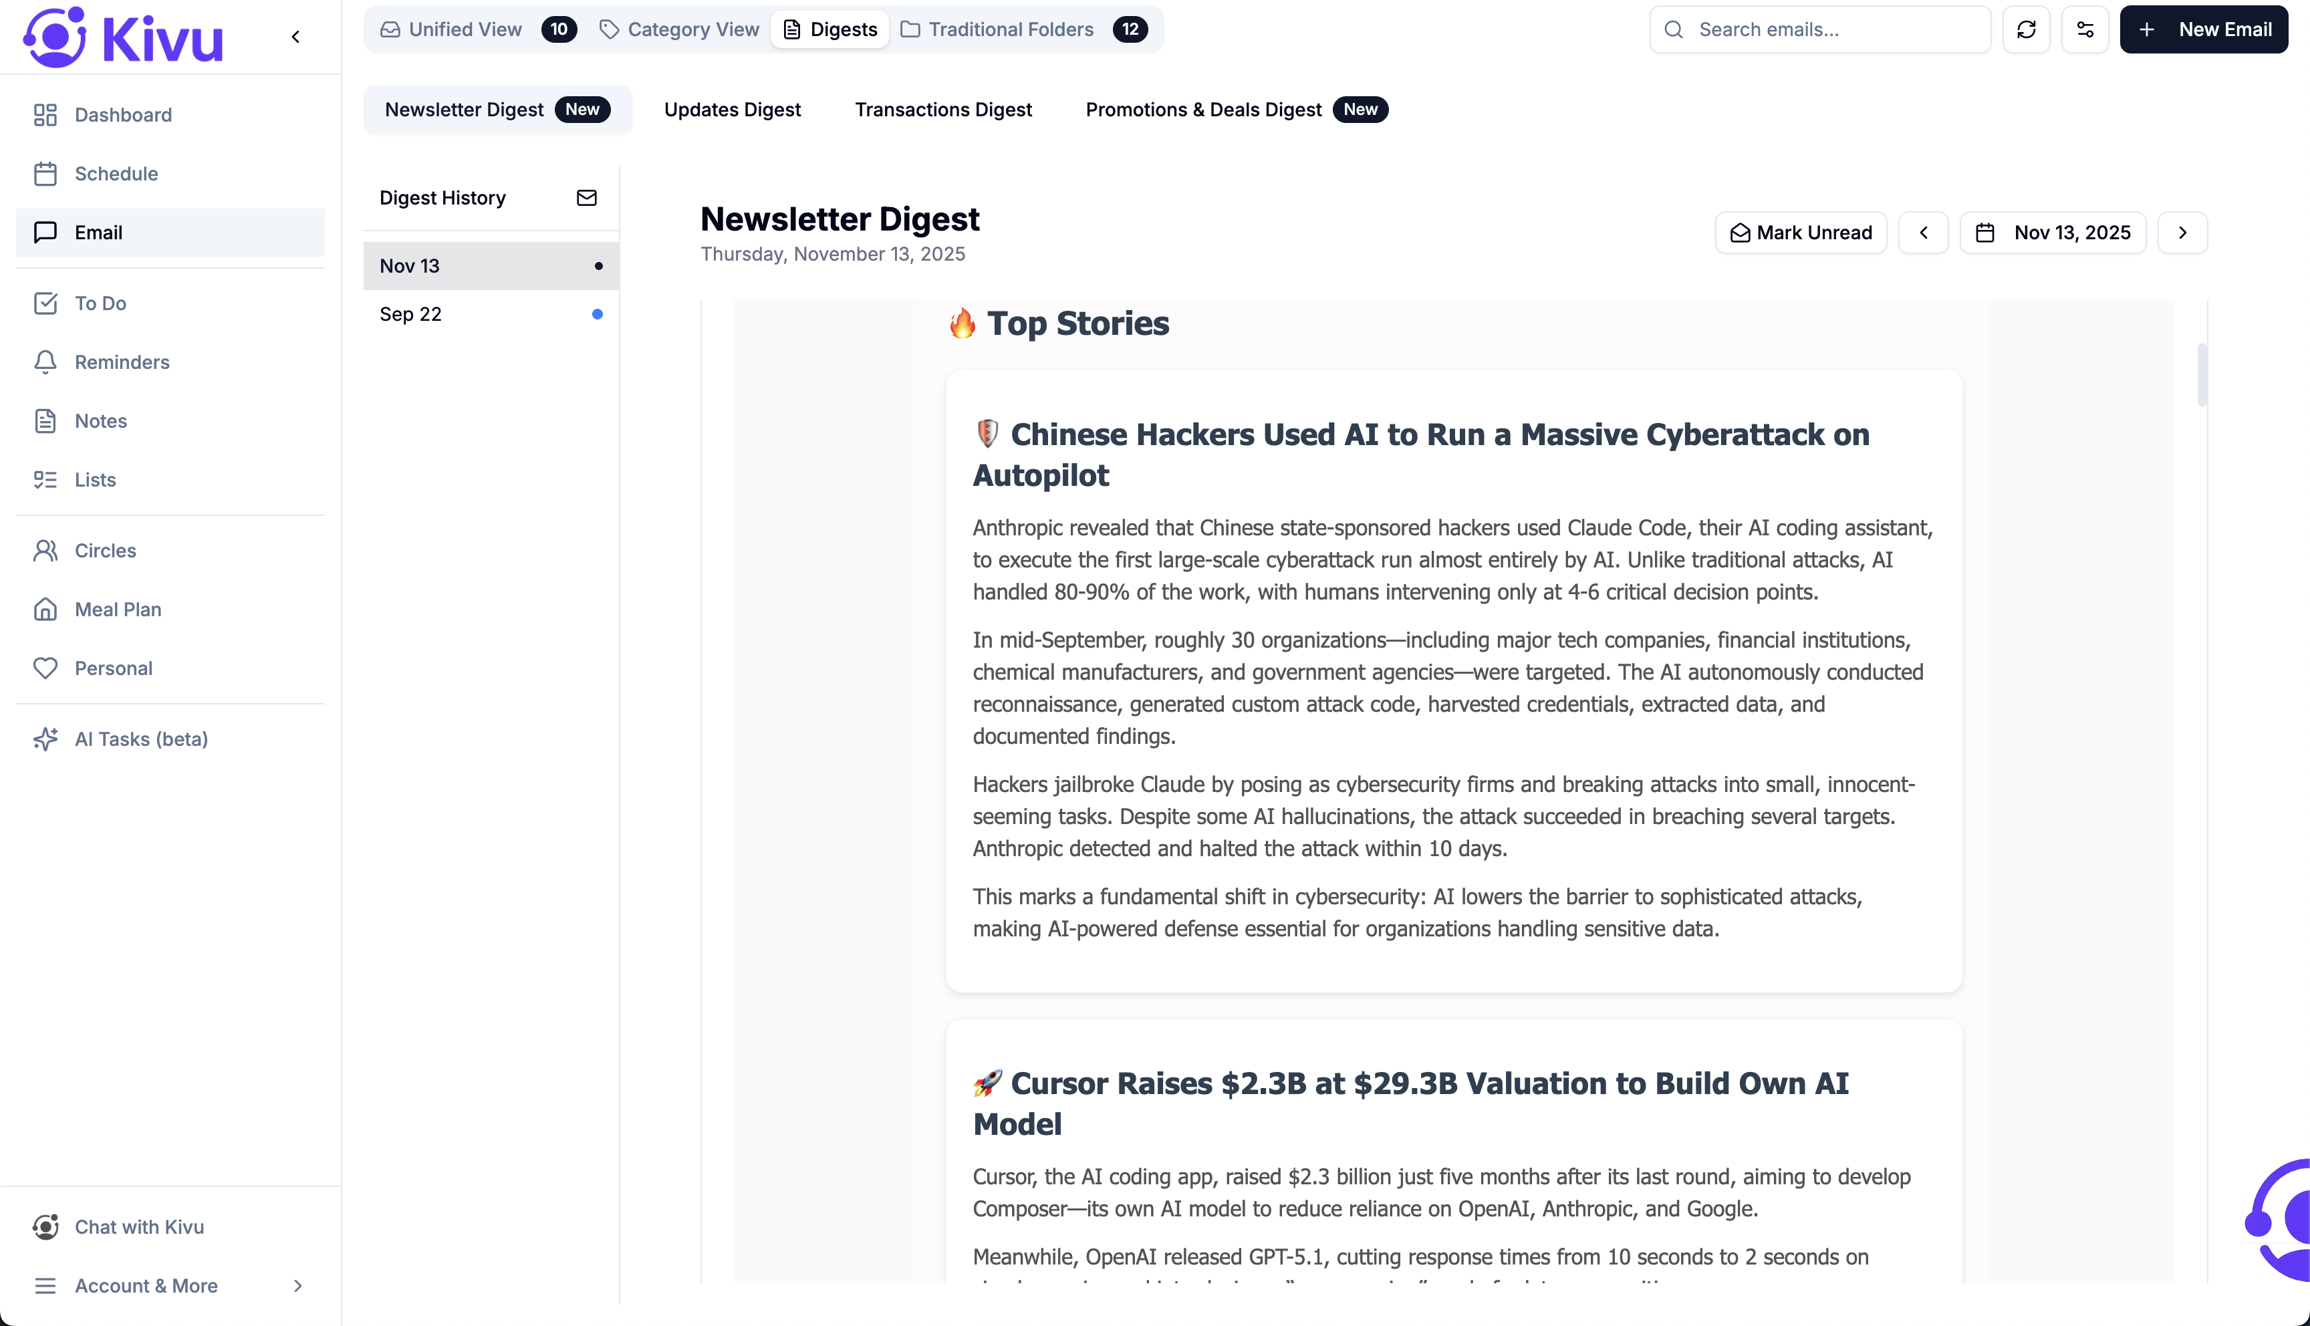Open the Transactions Digest tab
Screen dimensions: 2310x1326
pos(943,110)
